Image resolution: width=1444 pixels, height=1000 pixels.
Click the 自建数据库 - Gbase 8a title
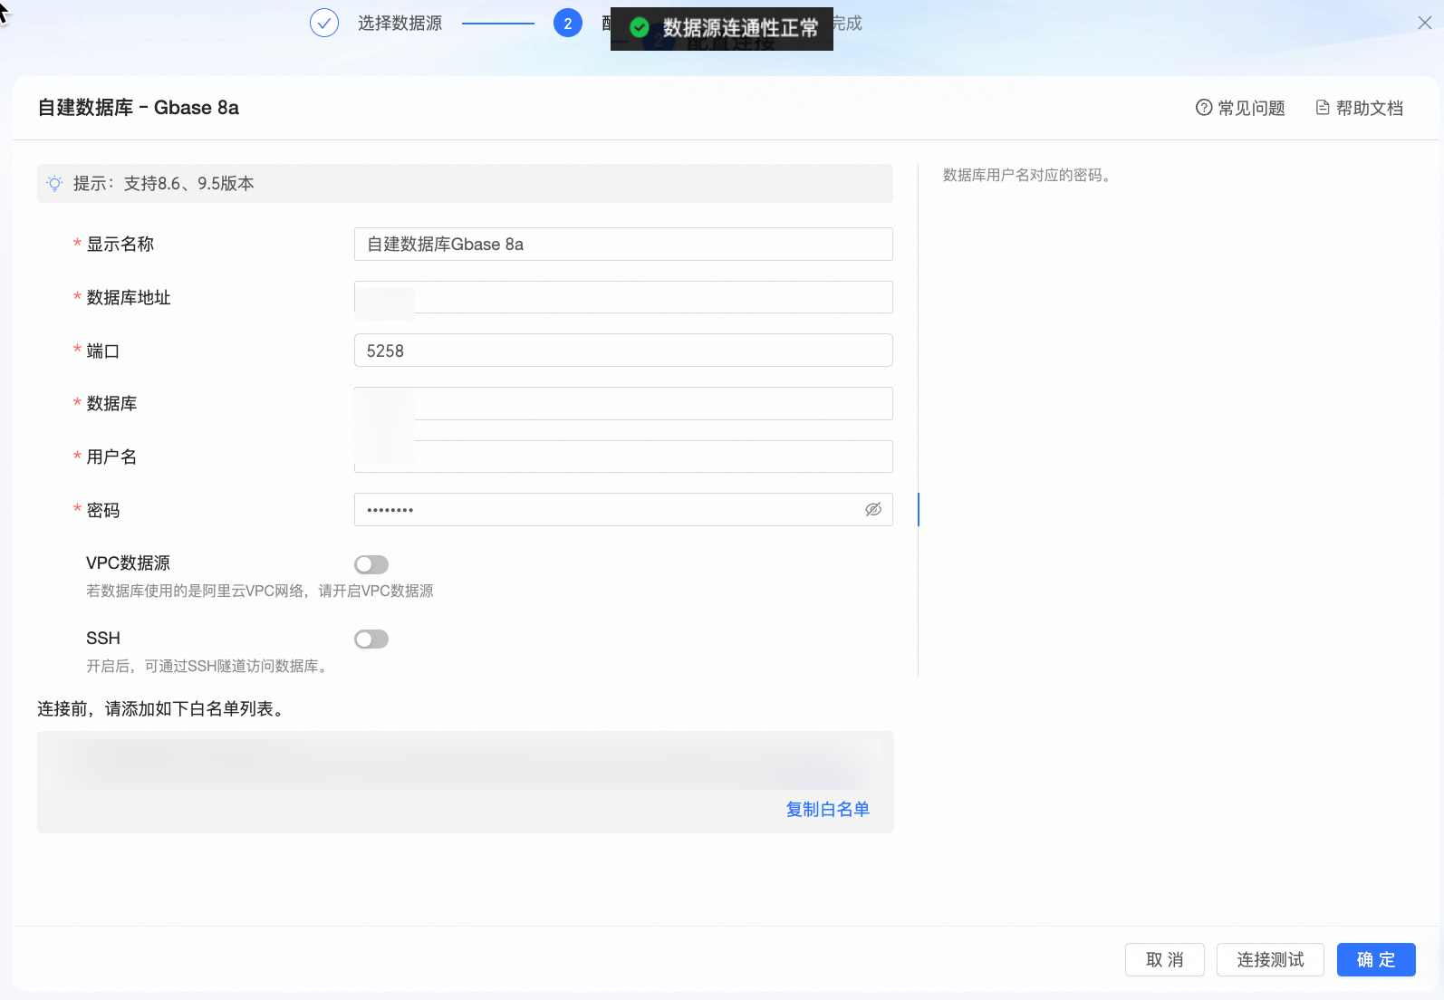139,108
